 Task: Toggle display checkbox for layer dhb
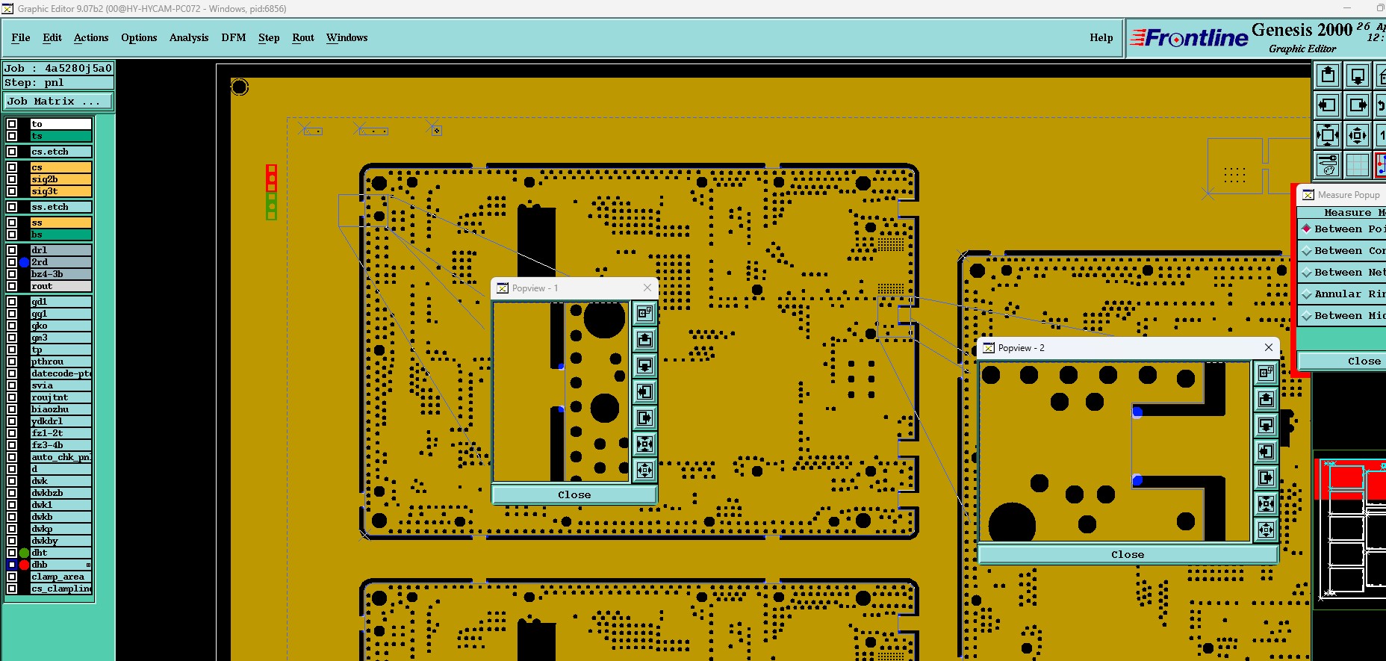pos(12,565)
